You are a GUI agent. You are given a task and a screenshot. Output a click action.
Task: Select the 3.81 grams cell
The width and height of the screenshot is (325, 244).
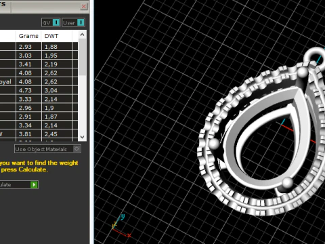click(x=28, y=134)
